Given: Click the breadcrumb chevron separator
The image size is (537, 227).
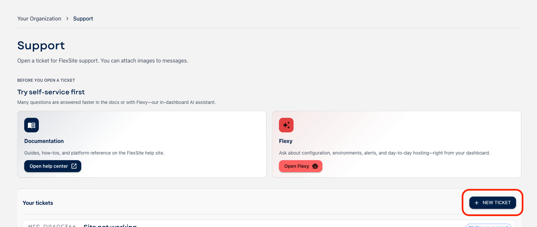Looking at the screenshot, I should click(67, 19).
